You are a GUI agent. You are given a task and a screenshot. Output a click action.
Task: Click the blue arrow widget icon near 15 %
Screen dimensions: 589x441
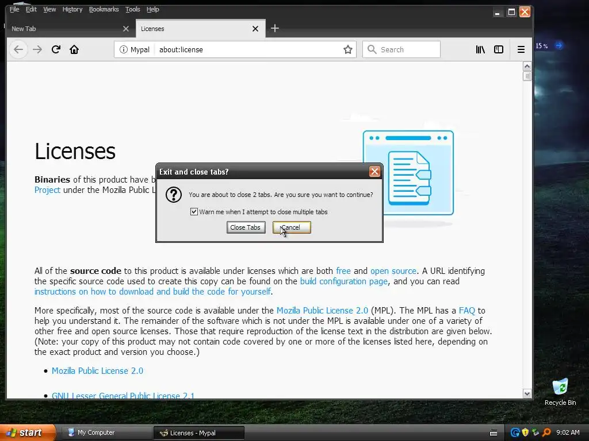coord(559,46)
